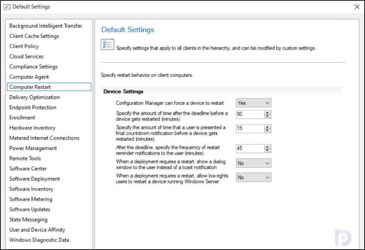Decrease final countdown notification minutes below 15
The image size is (365, 250).
(x=267, y=130)
